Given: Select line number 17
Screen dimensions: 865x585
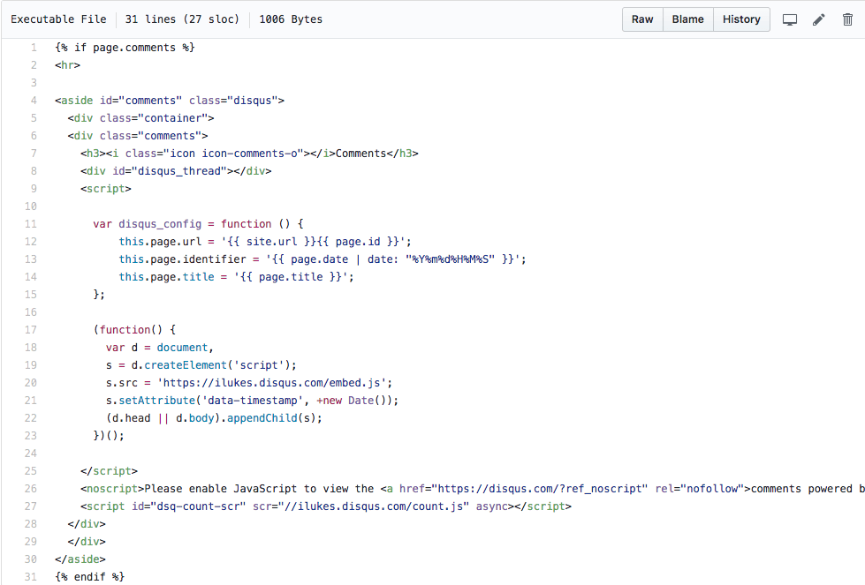Looking at the screenshot, I should [x=31, y=330].
